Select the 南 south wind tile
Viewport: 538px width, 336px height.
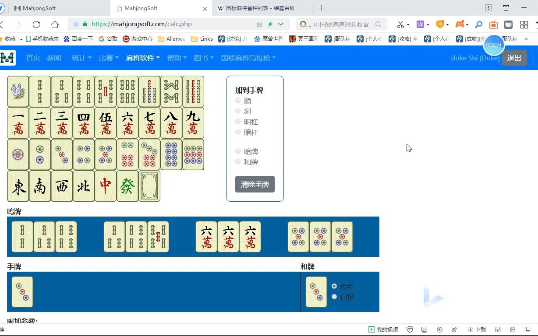(x=40, y=186)
